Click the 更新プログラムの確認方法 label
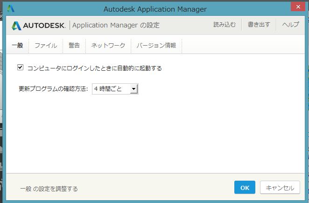This screenshot has height=203, width=309. tap(53, 89)
